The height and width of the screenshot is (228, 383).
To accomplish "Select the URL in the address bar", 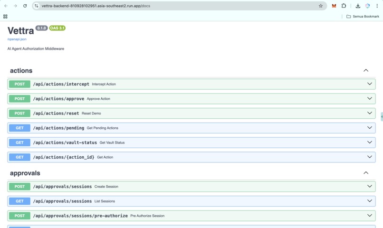I will click(96, 6).
